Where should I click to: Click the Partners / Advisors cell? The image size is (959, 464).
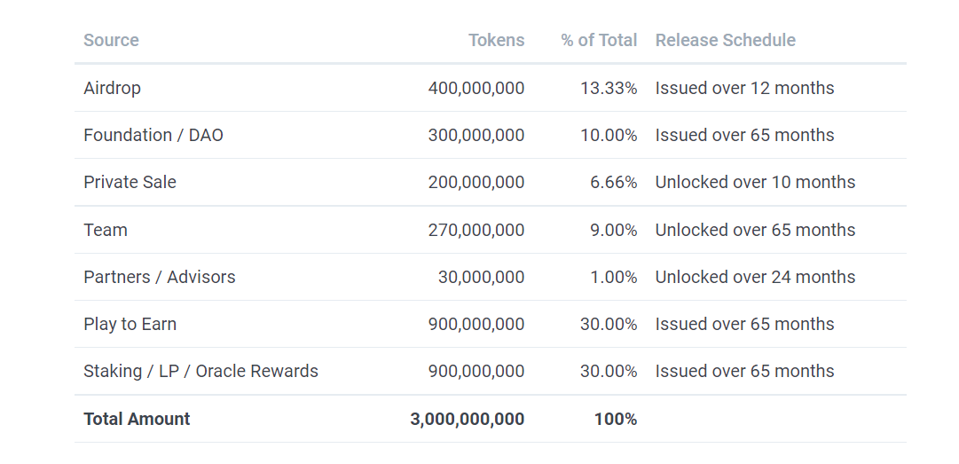[x=160, y=277]
